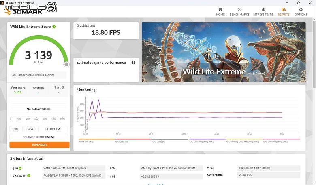The image size is (316, 185).
Task: Click the SAVE button
Action: pyautogui.click(x=31, y=129)
